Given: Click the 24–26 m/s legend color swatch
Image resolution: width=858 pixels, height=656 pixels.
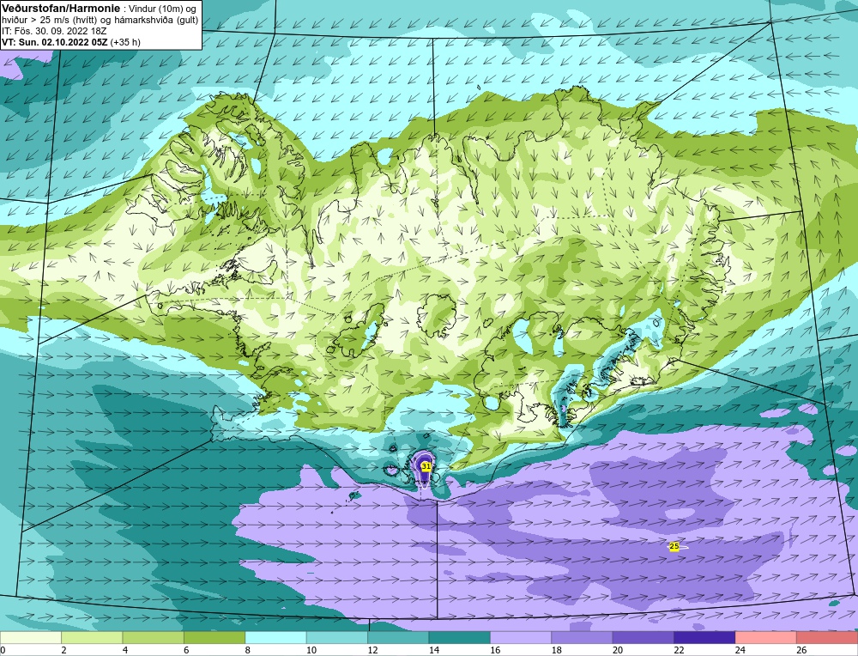Looking at the screenshot, I should coord(766,638).
